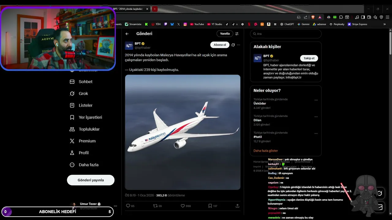The image size is (392, 220).
Task: Open BPT's profile avatar on the post
Action: (129, 46)
